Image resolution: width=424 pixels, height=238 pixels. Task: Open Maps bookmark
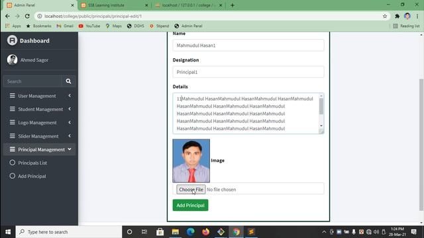coord(113,26)
